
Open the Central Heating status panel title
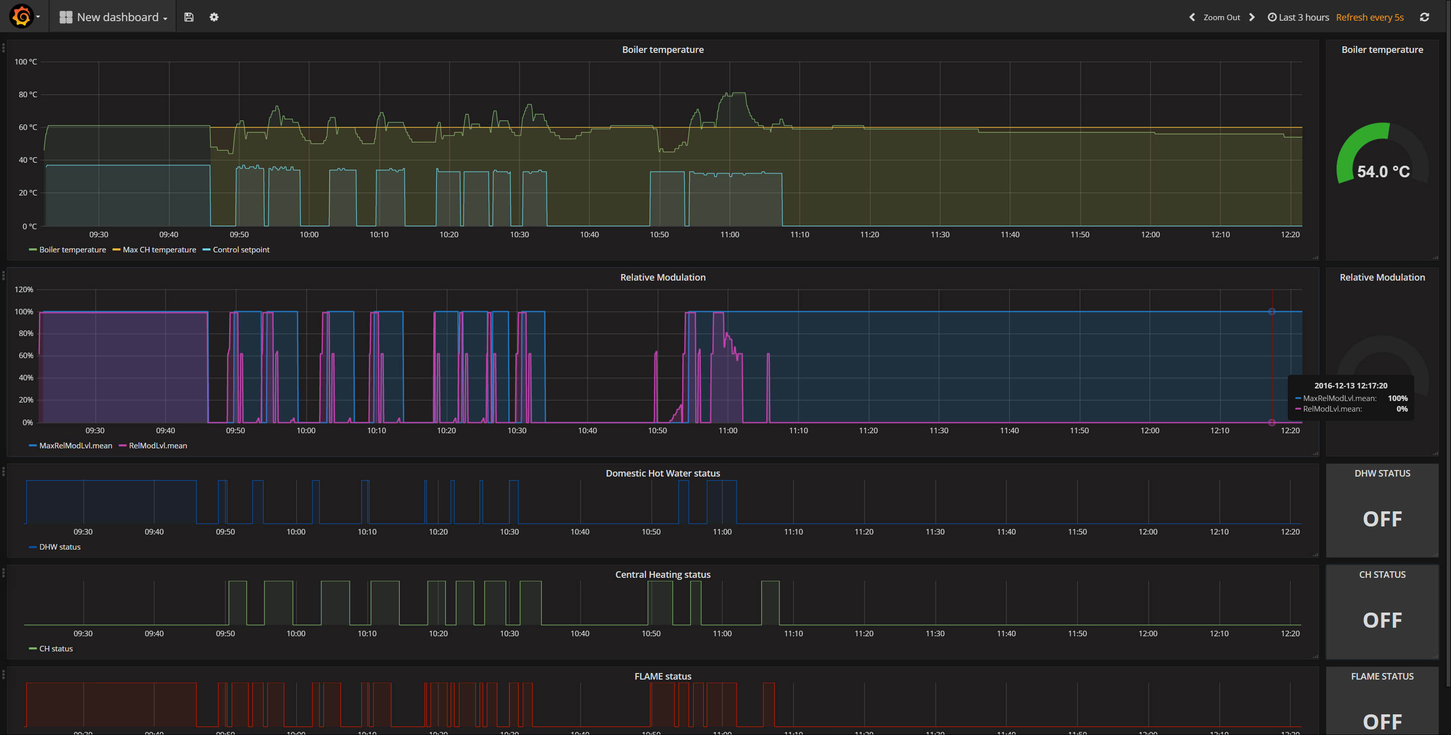point(663,574)
